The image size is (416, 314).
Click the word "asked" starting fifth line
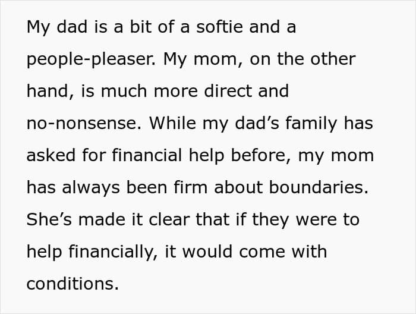click(51, 155)
